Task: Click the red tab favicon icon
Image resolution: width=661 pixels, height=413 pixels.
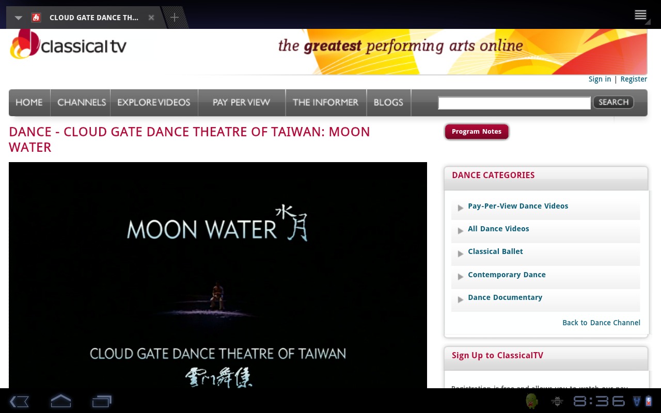Action: pyautogui.click(x=36, y=18)
